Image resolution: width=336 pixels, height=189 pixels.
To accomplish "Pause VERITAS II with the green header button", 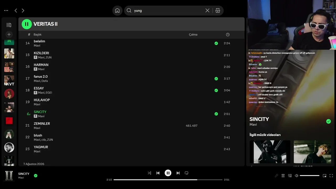I will (x=27, y=24).
